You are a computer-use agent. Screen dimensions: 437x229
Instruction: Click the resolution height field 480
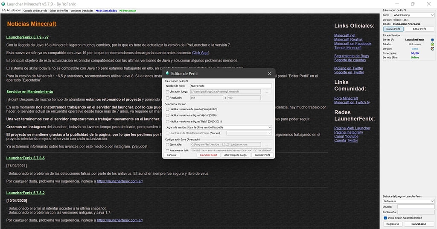click(244, 98)
